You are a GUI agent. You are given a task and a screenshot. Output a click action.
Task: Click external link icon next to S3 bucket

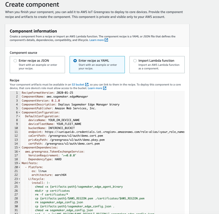click(x=87, y=84)
